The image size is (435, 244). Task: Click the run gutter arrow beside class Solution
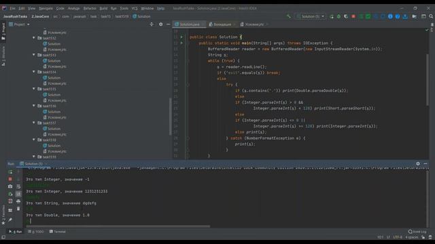click(x=181, y=37)
